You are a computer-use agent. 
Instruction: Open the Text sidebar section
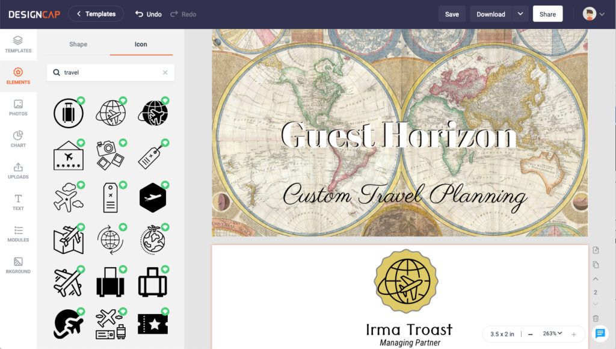[x=18, y=202]
